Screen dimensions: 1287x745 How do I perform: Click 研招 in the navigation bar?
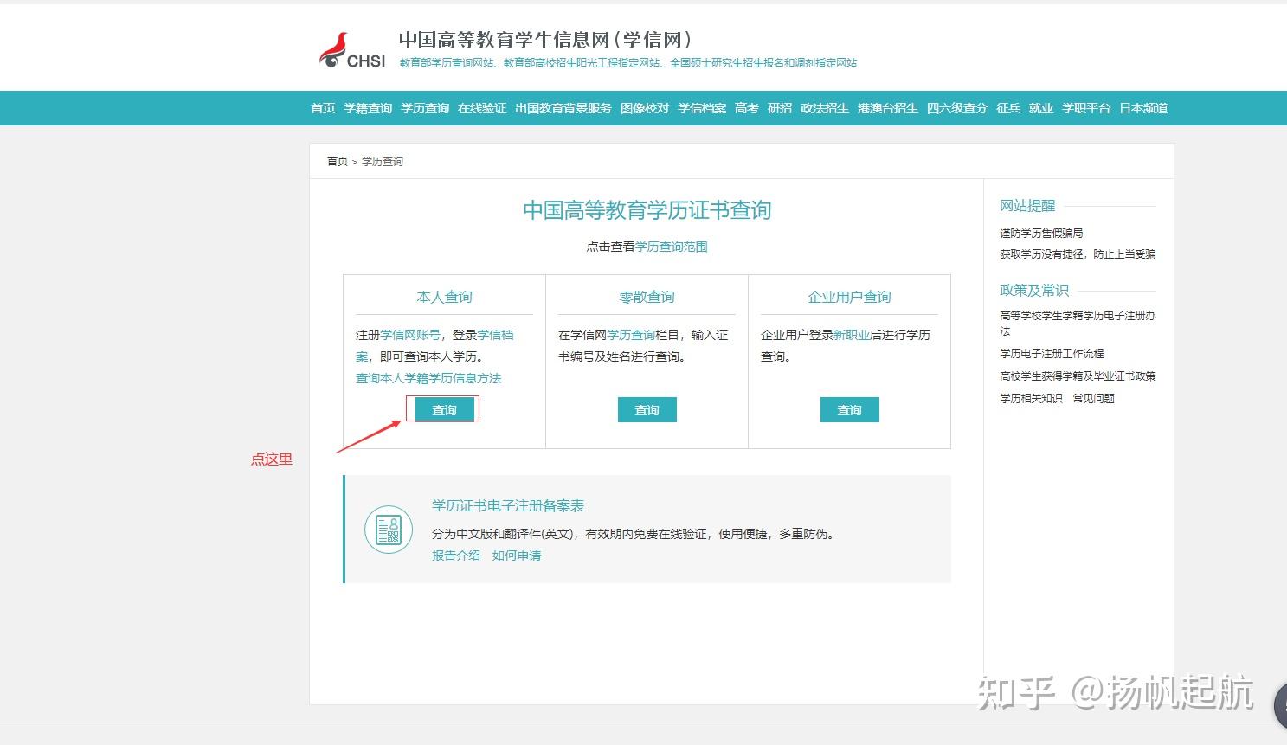780,108
